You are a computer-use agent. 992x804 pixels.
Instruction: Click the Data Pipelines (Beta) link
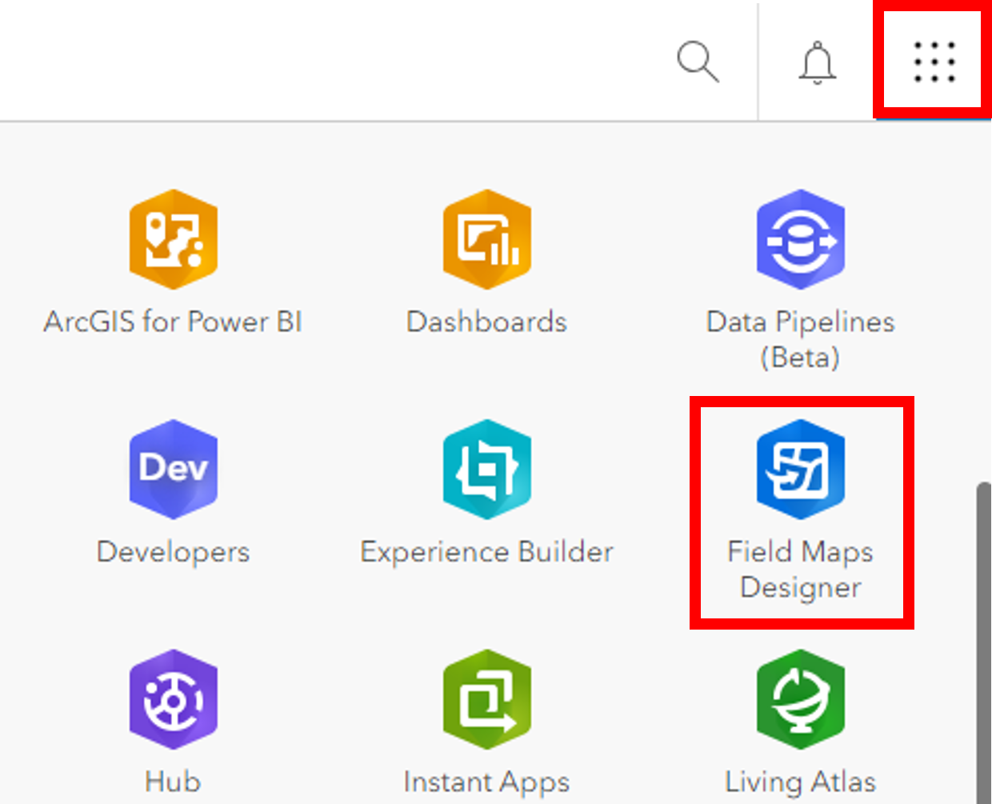pyautogui.click(x=800, y=340)
